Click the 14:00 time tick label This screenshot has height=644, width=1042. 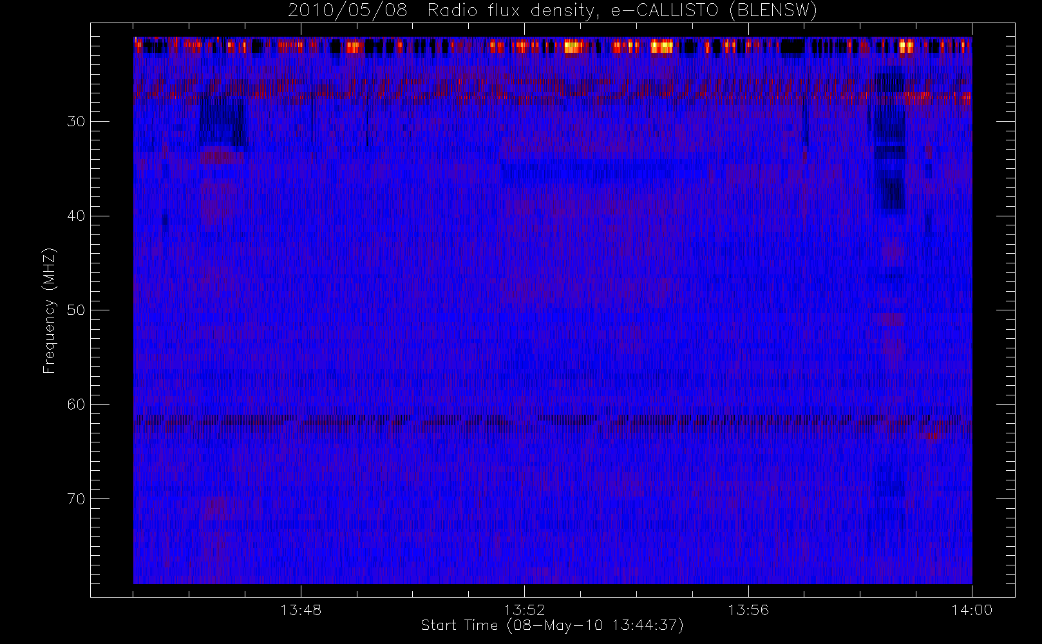click(972, 610)
